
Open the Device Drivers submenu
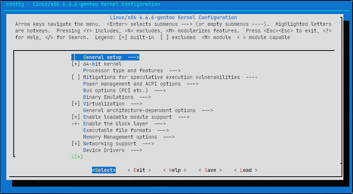[113, 150]
